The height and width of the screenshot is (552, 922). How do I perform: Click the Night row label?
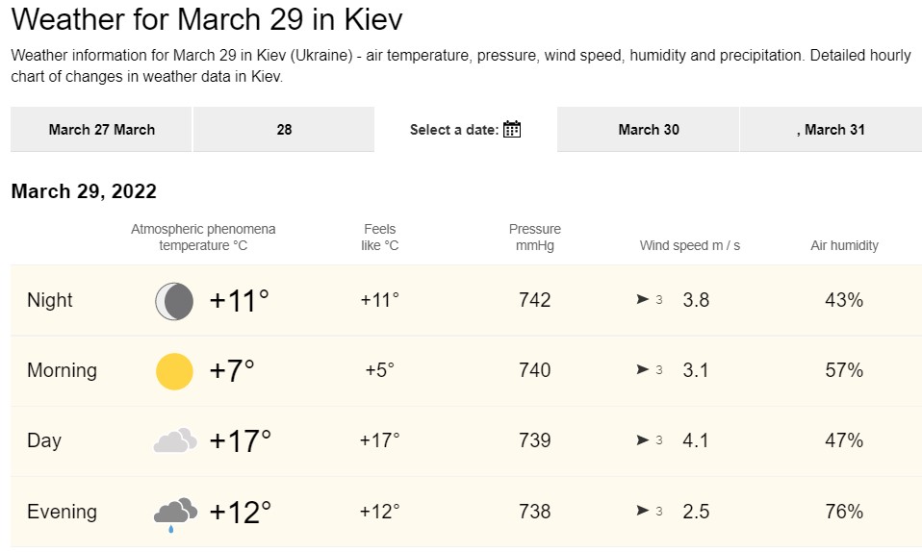coord(50,300)
